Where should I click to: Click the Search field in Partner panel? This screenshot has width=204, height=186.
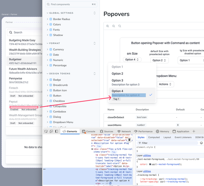24,32
